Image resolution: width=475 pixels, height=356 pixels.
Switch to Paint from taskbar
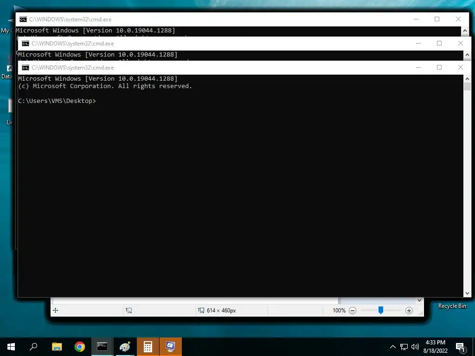[x=125, y=347]
